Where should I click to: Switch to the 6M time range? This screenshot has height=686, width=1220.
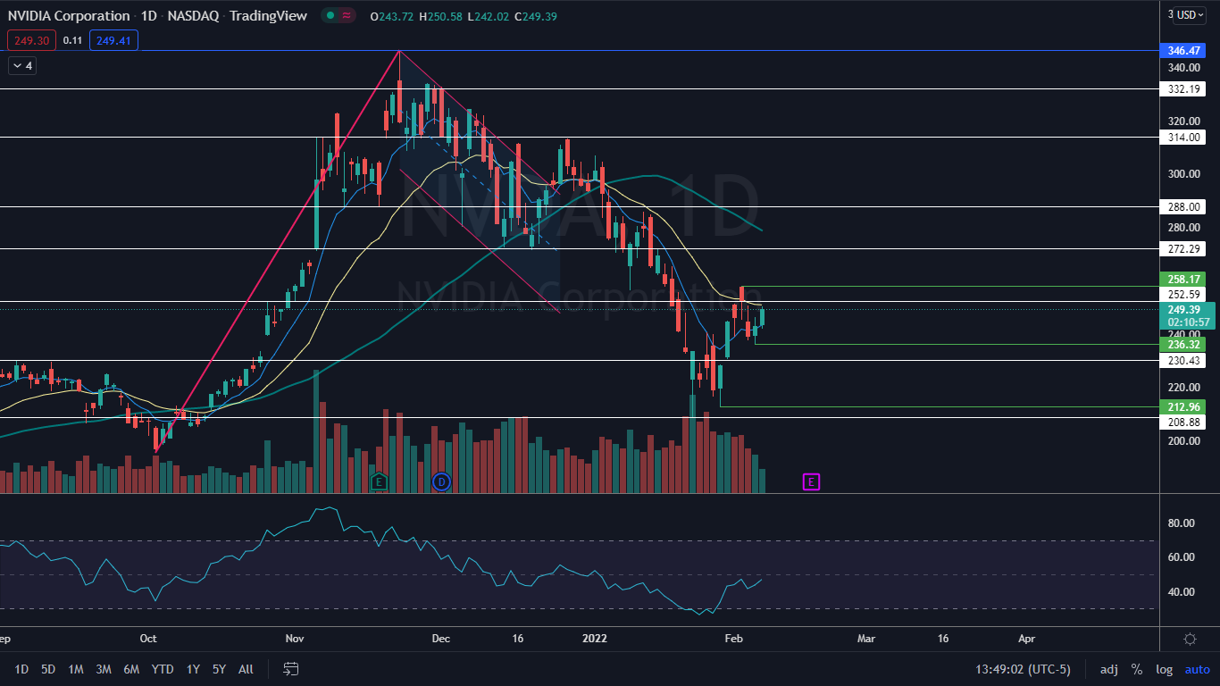tap(131, 669)
